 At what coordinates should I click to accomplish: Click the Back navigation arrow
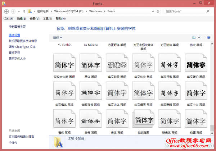pos(6,12)
